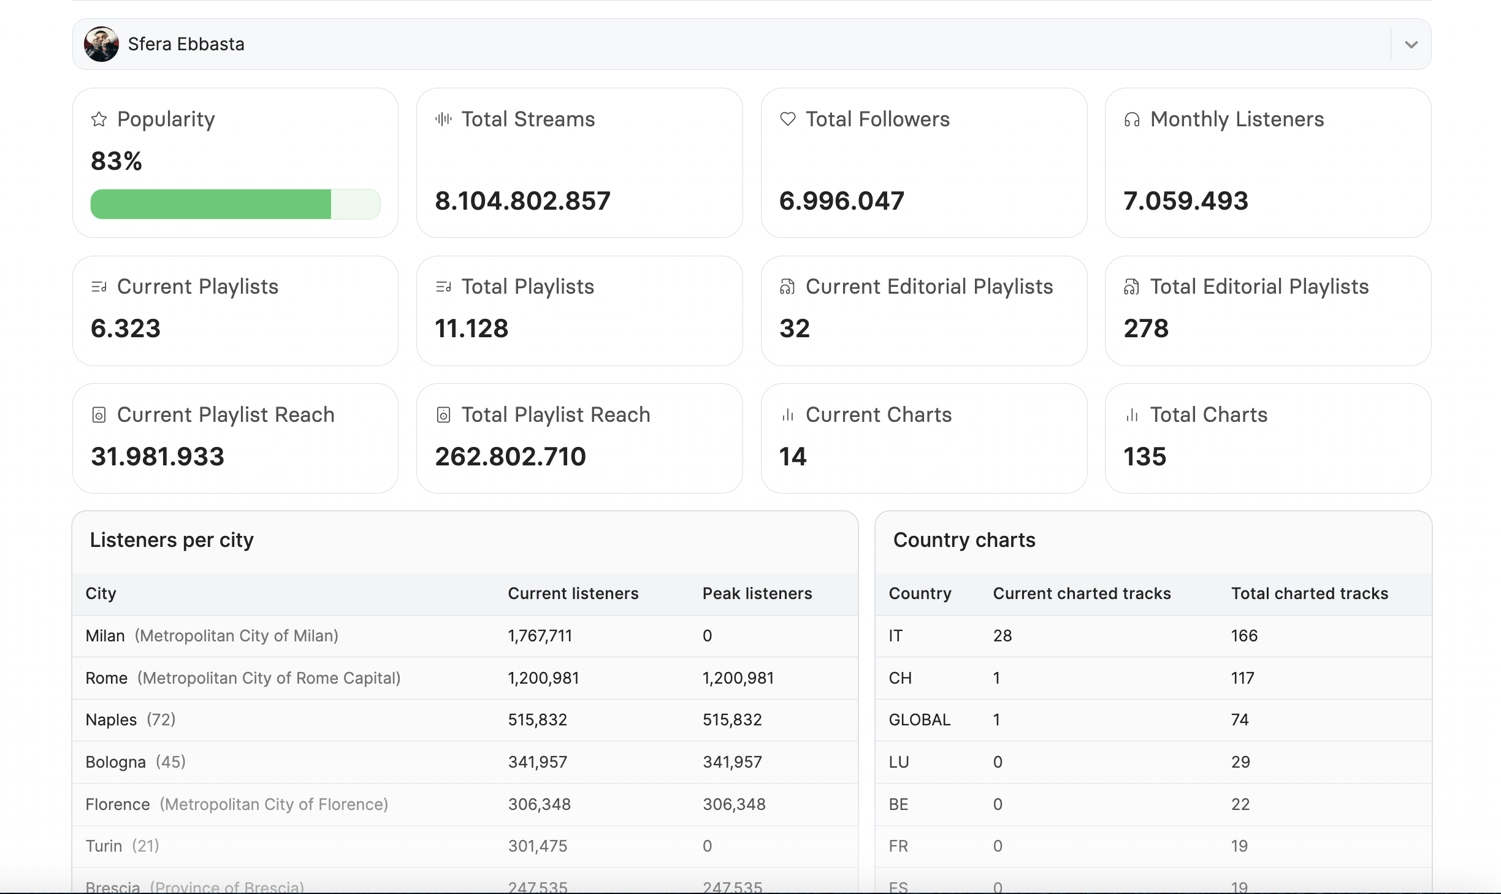Click the Monthly Listeners value 7.059.493
The height and width of the screenshot is (894, 1501).
[1186, 201]
